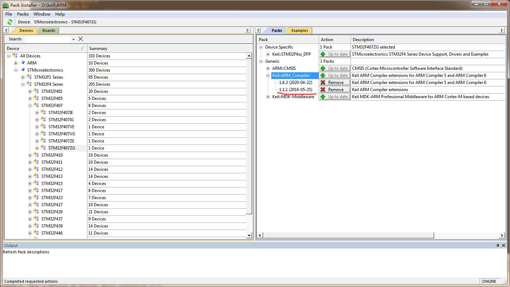
Task: Collapse the All Devices node
Action: click(8, 56)
